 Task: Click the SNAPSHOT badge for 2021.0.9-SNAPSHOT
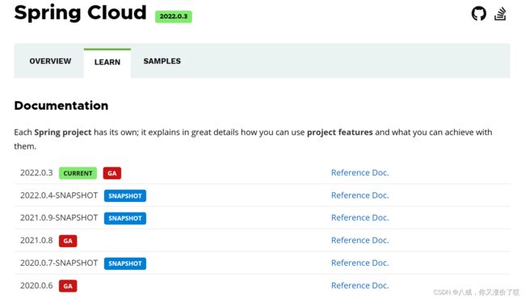click(125, 218)
